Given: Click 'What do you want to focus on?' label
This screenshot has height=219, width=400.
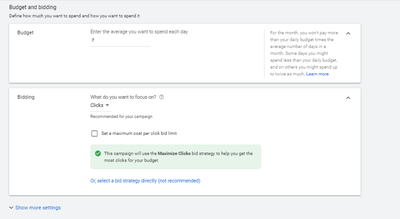Looking at the screenshot, I should pos(123,97).
